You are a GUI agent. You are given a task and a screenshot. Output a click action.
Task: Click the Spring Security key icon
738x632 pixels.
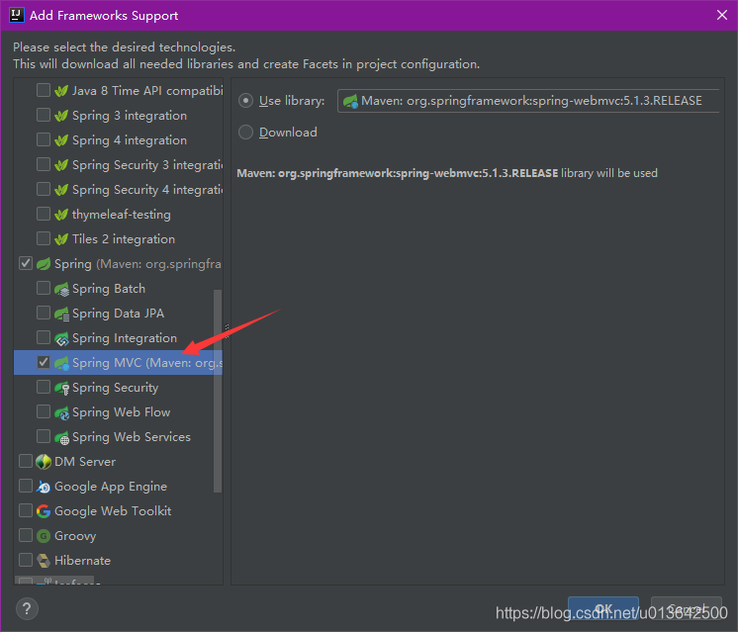click(61, 388)
